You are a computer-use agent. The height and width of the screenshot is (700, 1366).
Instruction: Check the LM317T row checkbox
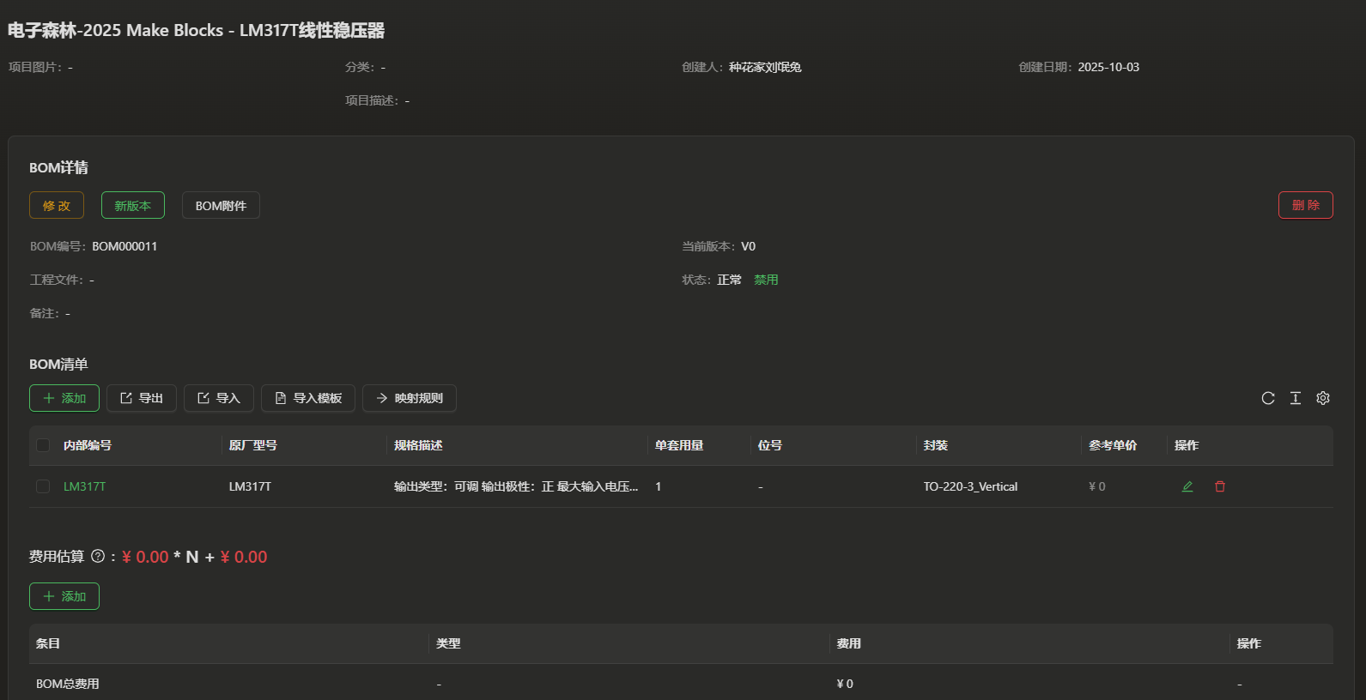tap(43, 486)
